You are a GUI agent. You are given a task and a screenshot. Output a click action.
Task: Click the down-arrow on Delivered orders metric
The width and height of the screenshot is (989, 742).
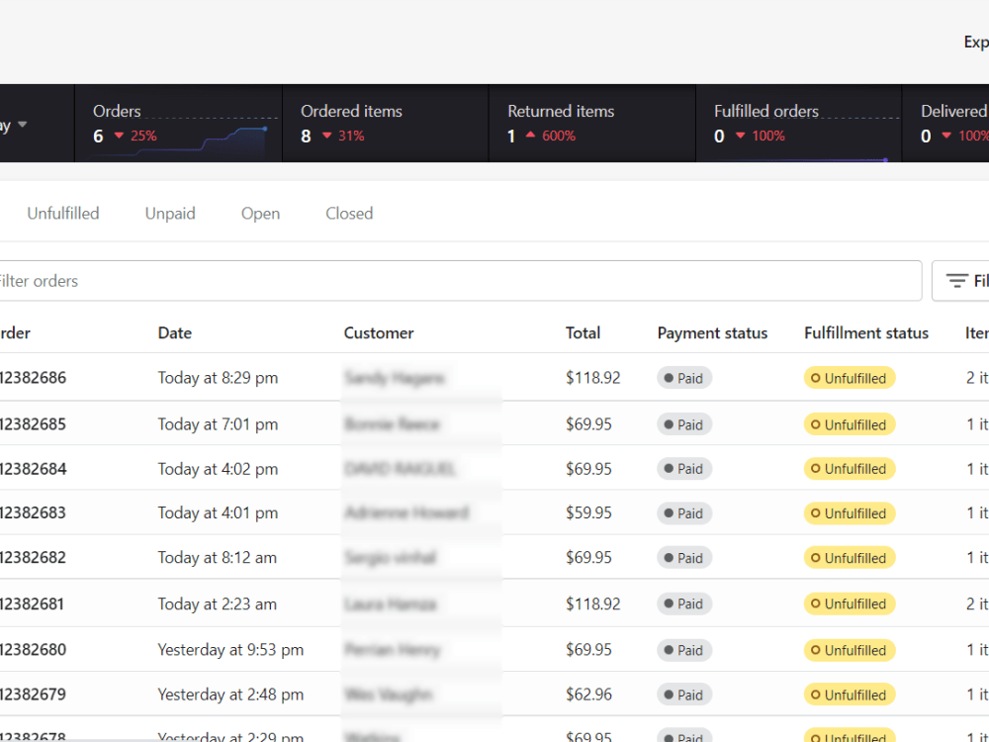[946, 137]
